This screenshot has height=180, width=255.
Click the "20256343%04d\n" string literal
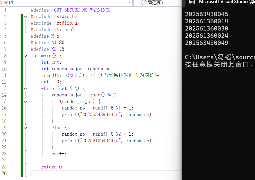click(100, 115)
